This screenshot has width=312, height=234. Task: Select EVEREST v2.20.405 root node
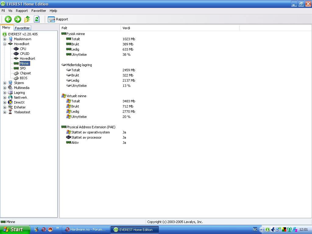23,34
